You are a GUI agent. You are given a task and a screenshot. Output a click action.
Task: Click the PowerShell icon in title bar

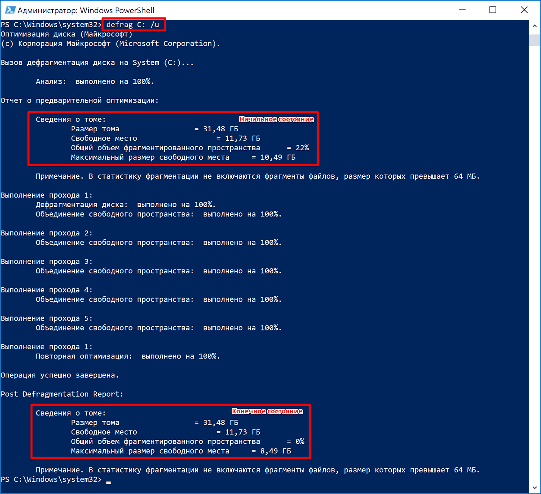[9, 10]
